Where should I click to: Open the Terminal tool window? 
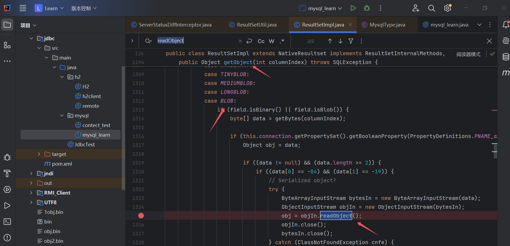click(7, 222)
